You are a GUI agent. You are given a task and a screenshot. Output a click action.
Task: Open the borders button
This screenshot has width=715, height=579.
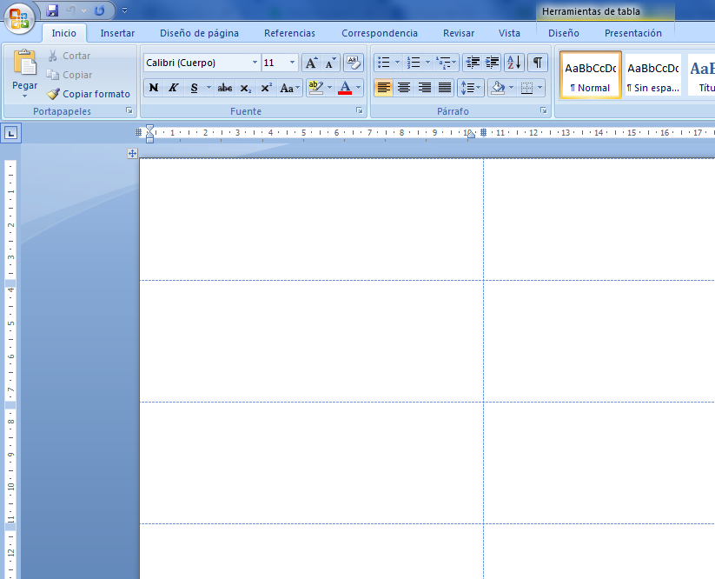tap(526, 88)
